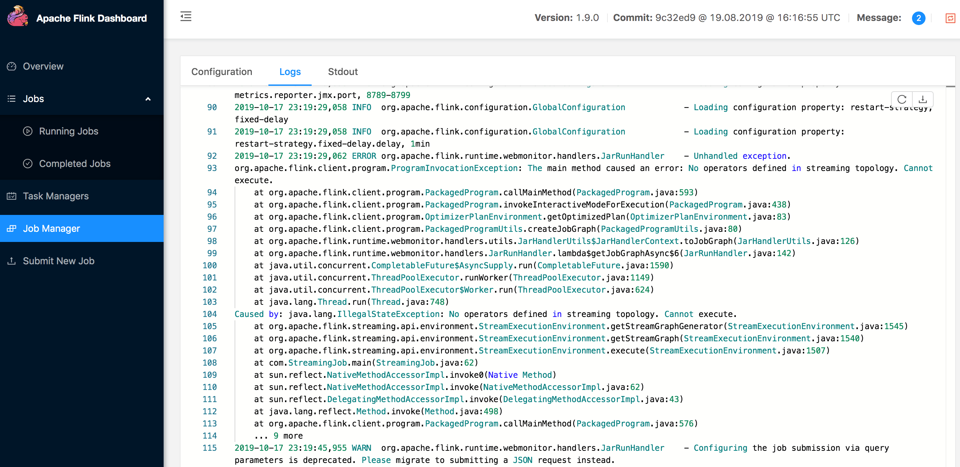The image size is (960, 467).
Task: Click 'metrics.reporter.jmx.port, 8789-8799' log text
Action: (322, 95)
